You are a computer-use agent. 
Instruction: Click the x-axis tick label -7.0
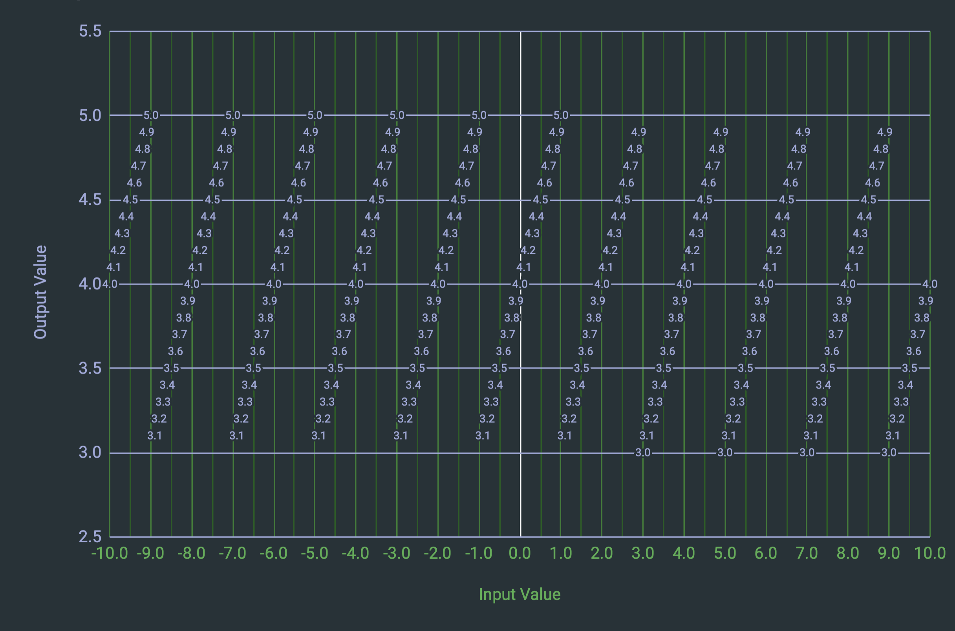pyautogui.click(x=233, y=553)
